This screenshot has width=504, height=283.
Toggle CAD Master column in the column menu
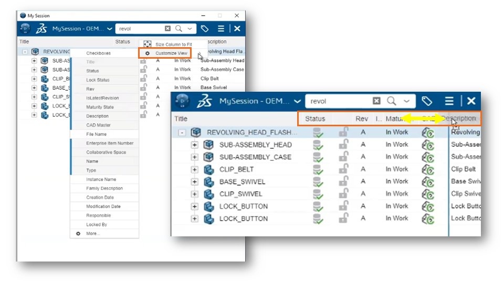104,125
